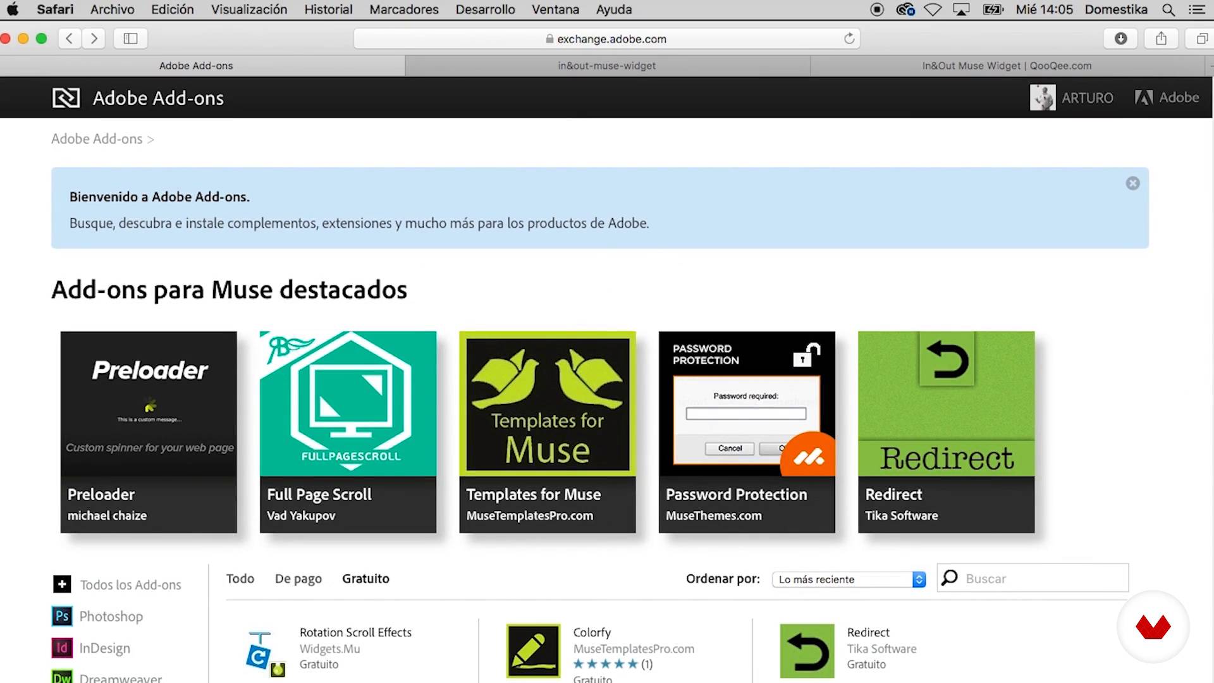Click the Adobe Add-ons header title
The width and height of the screenshot is (1214, 683).
[158, 98]
